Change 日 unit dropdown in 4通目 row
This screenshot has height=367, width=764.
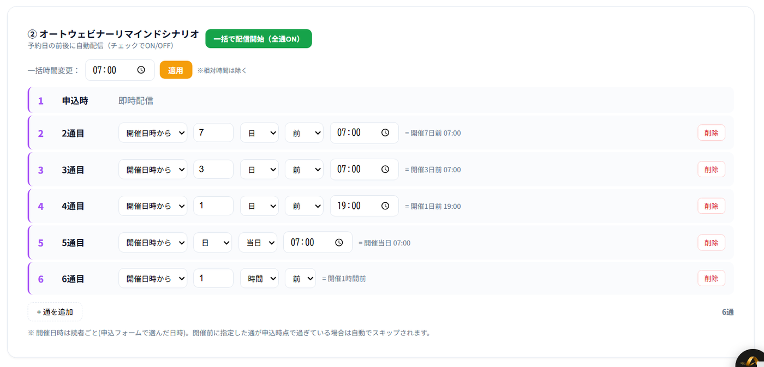click(x=259, y=206)
